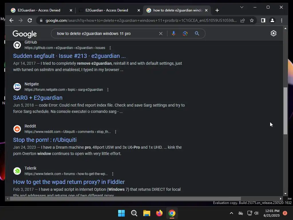Open 'How to get the wpad return proxy?' result
Image resolution: width=293 pixels, height=220 pixels.
69,182
